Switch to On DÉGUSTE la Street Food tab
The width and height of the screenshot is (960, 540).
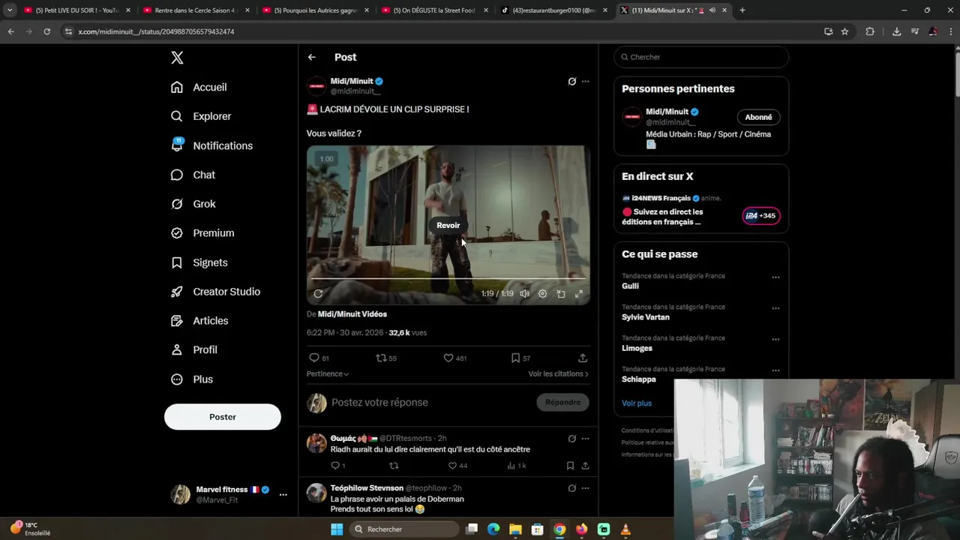coord(435,10)
